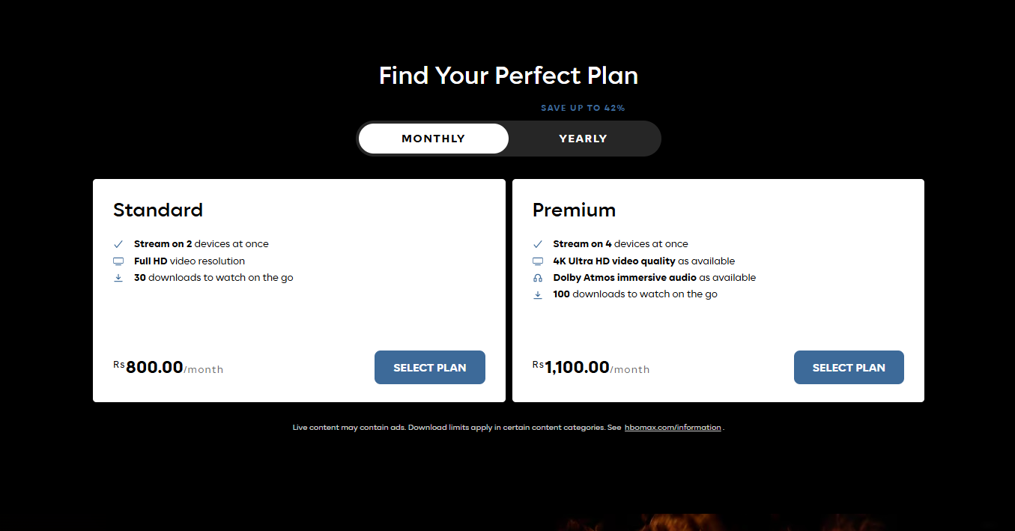Click the Save Up To 42% label

583,108
